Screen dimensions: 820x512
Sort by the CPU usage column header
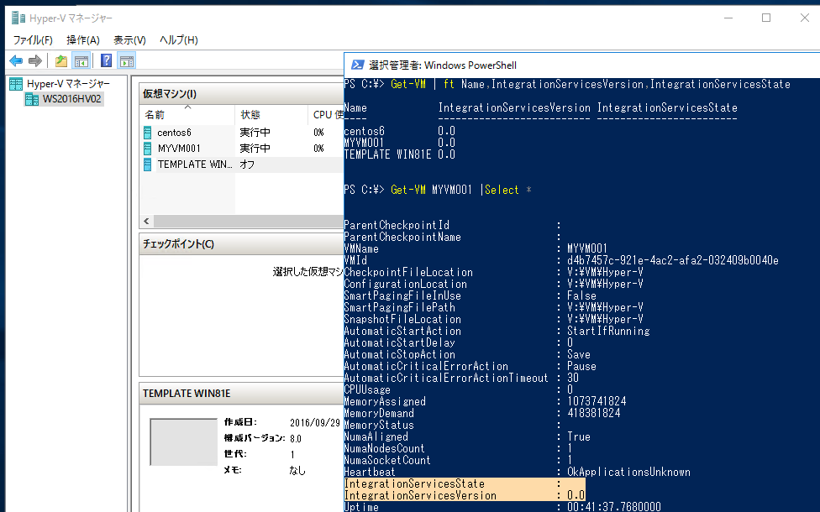tap(326, 115)
